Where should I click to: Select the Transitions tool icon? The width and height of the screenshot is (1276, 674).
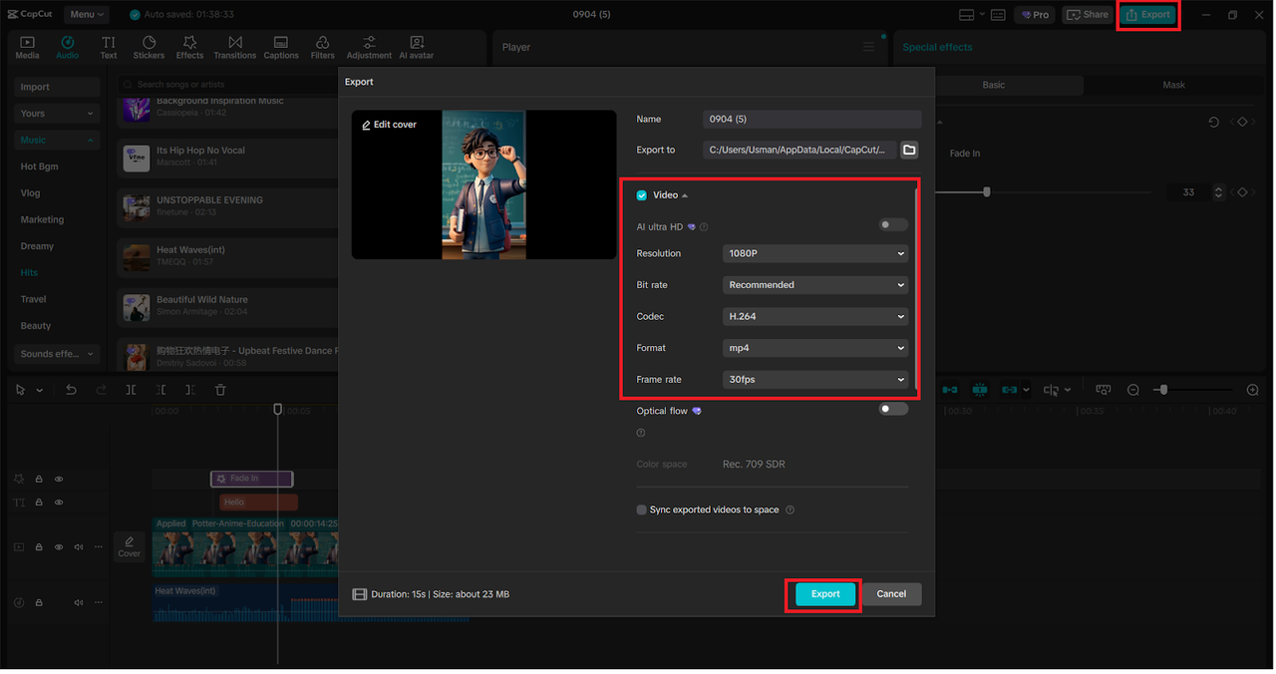click(x=234, y=47)
